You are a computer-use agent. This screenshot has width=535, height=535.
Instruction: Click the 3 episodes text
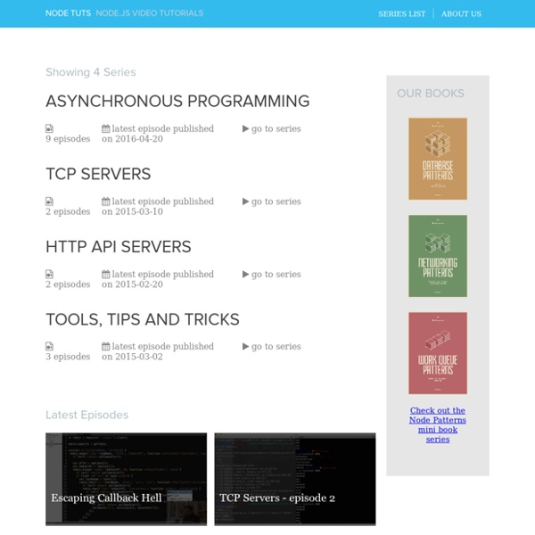point(68,357)
